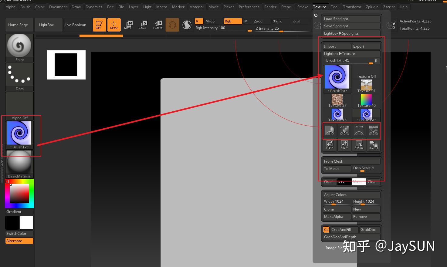
Task: Toggle the Rgb paint mode
Action: coord(233,21)
